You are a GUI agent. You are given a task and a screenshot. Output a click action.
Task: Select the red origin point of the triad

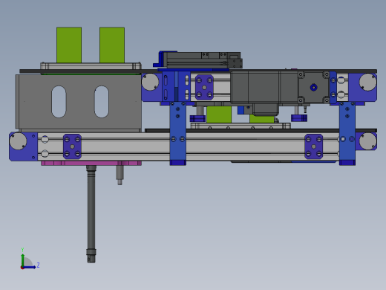[x=22, y=268]
